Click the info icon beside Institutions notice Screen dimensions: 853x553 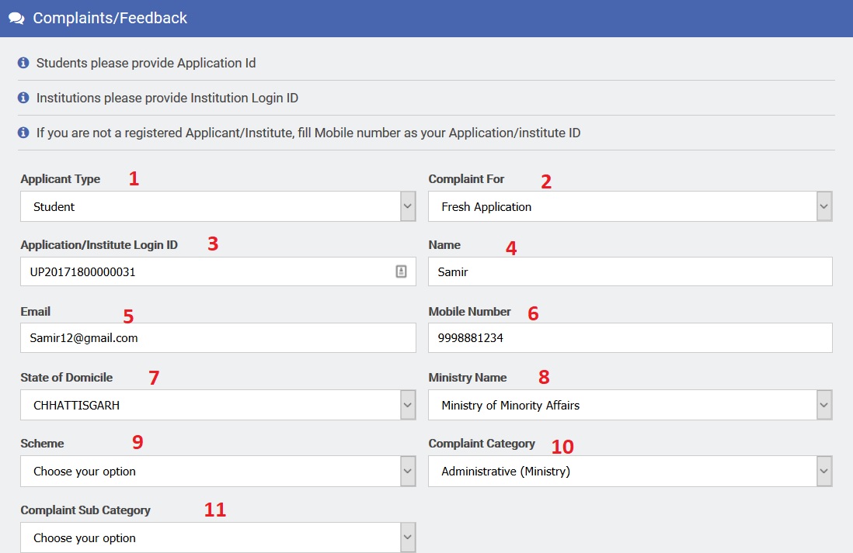click(x=23, y=98)
